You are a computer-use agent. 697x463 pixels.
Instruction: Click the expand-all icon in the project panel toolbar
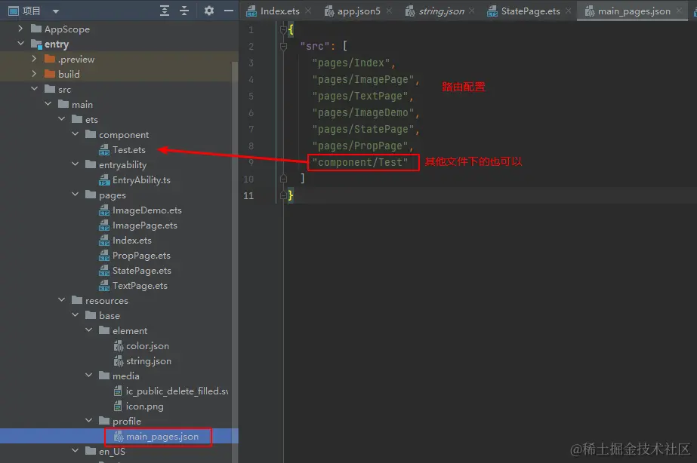[x=165, y=11]
